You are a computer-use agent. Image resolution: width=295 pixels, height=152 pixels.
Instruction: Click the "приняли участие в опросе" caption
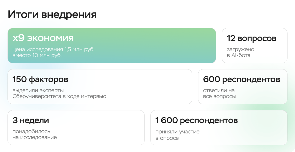(x=177, y=135)
